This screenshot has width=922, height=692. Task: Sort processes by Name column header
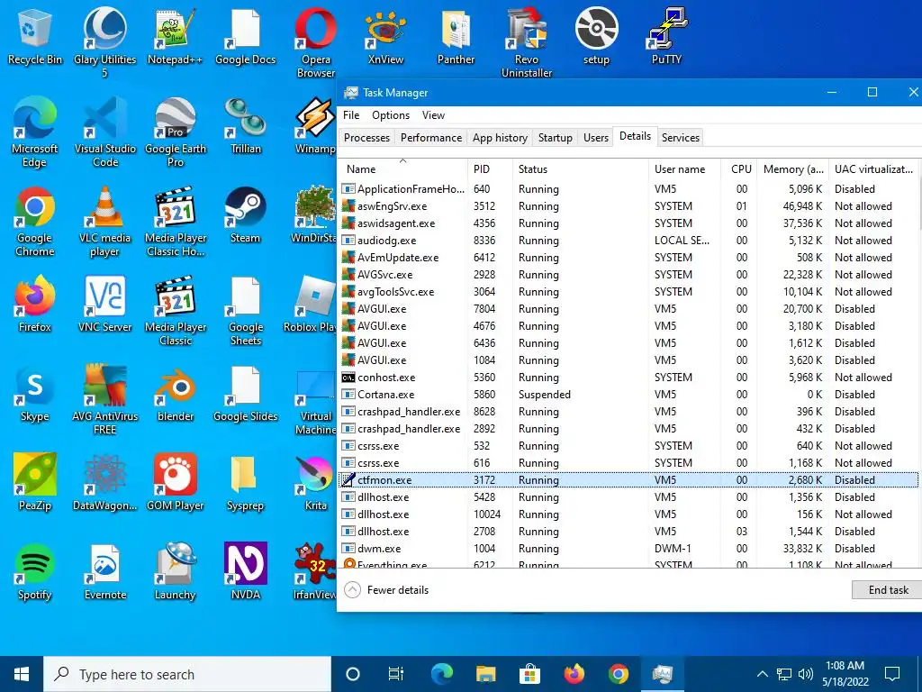tap(402, 168)
